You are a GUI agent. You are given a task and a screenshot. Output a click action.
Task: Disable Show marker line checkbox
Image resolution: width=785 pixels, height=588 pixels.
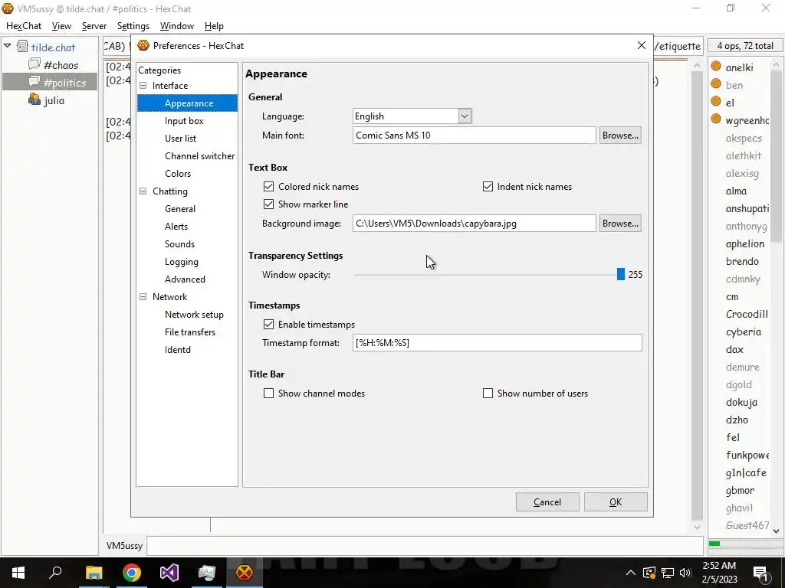tap(269, 204)
